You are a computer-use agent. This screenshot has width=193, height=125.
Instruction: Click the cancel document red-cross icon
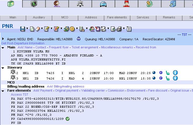(x=56, y=29)
